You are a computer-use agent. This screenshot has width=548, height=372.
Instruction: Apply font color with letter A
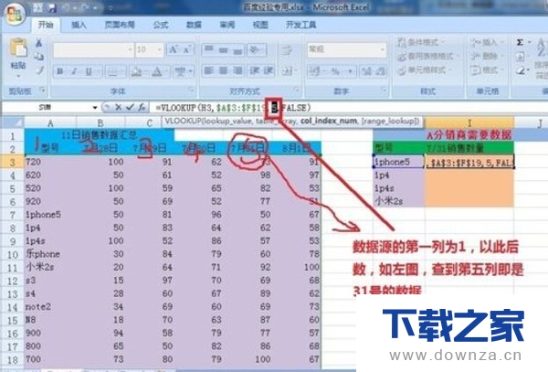coord(157,71)
